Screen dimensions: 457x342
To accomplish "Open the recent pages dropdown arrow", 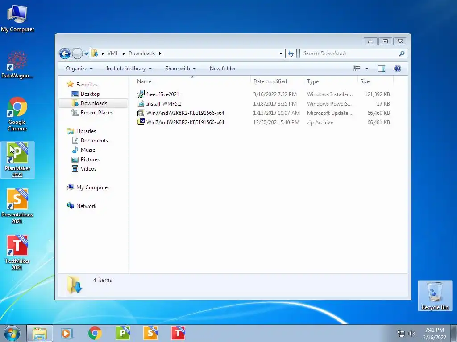I will (86, 54).
